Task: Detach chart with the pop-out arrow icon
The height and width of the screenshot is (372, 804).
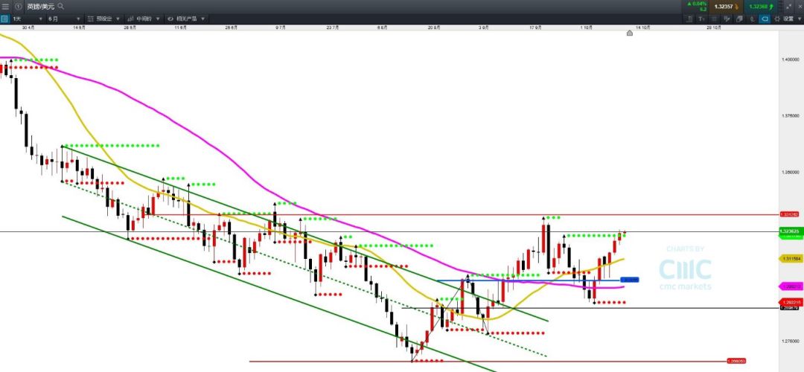Action: pos(788,6)
